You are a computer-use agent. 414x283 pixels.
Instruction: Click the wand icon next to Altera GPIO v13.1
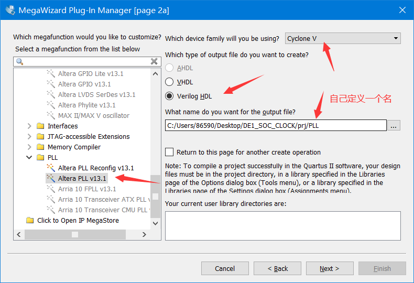51,84
